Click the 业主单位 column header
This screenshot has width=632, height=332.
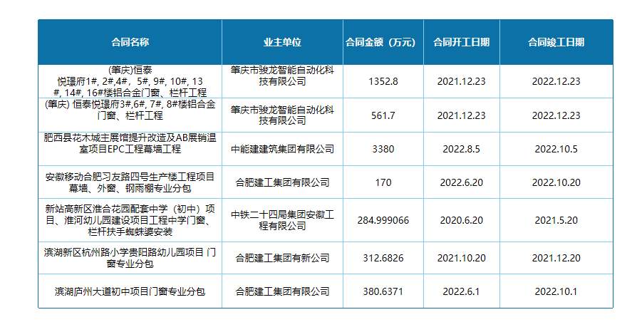pyautogui.click(x=282, y=42)
